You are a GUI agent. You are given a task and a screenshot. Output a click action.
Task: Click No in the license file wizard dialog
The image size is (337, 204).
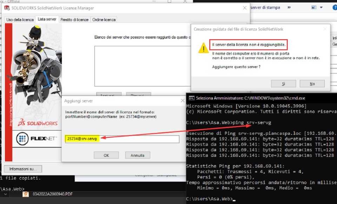pyautogui.click(x=312, y=84)
